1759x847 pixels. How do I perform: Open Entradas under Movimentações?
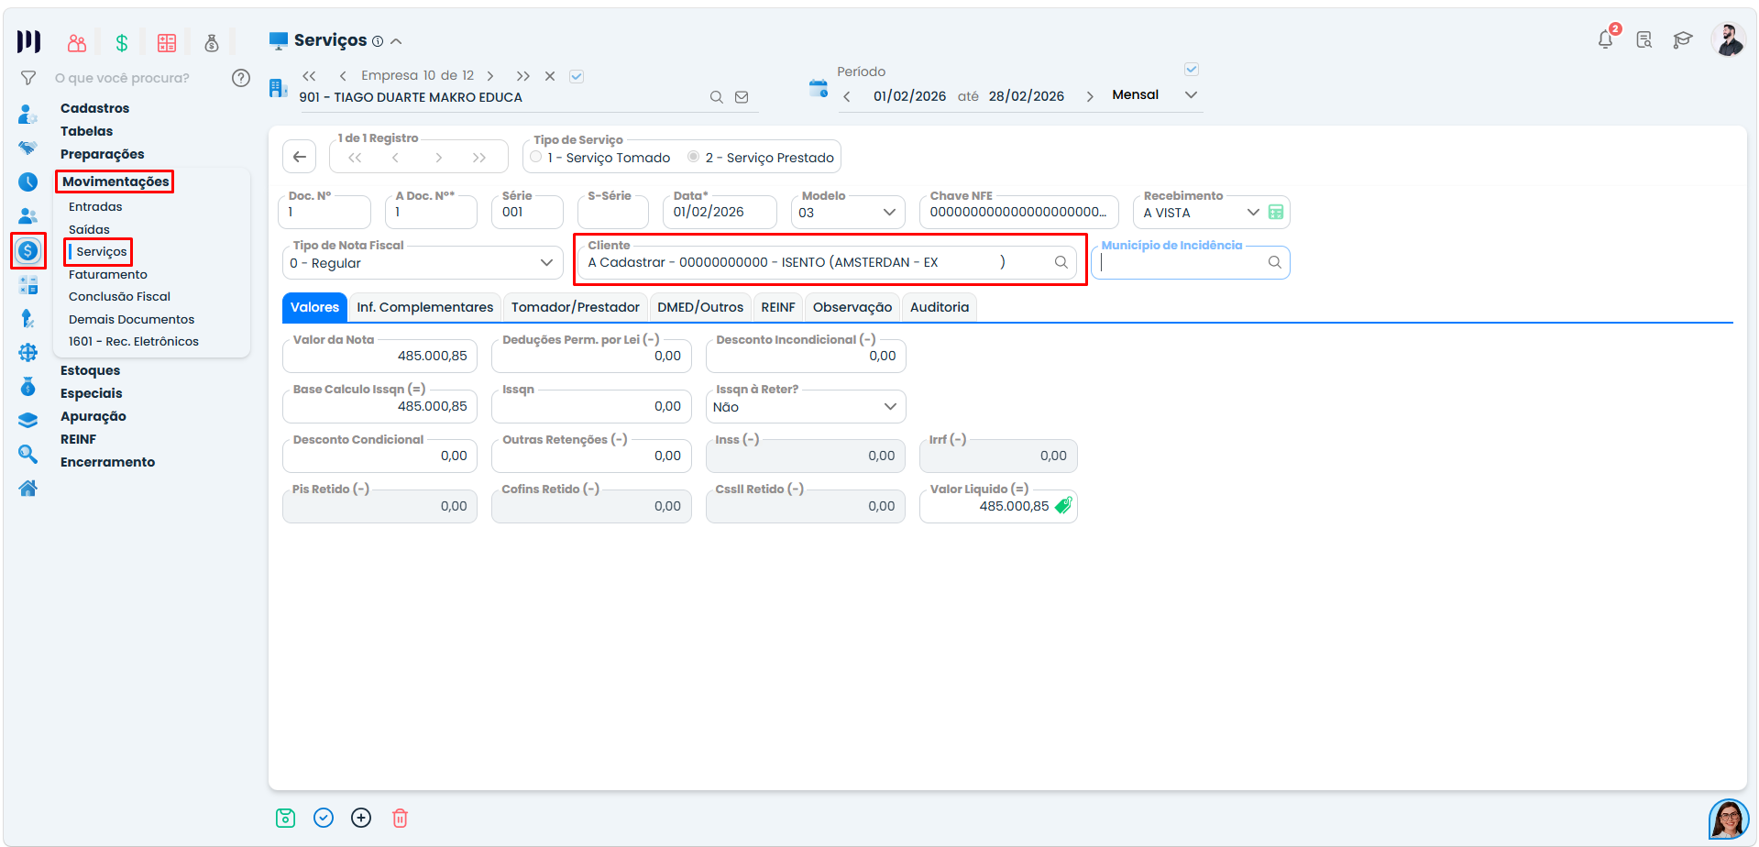(x=95, y=207)
